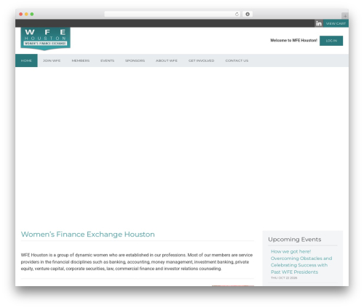Open the 'How we got here!' event link
Image resolution: width=364 pixels, height=308 pixels.
[x=301, y=261]
